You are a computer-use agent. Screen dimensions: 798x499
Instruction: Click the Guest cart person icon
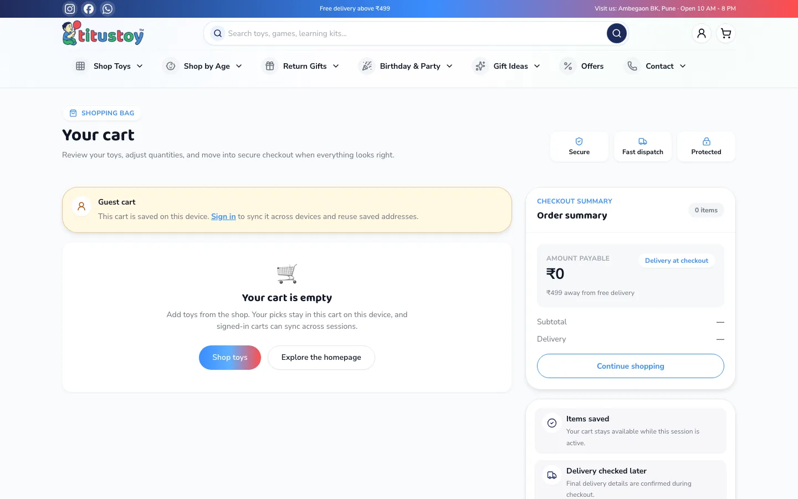pos(81,206)
